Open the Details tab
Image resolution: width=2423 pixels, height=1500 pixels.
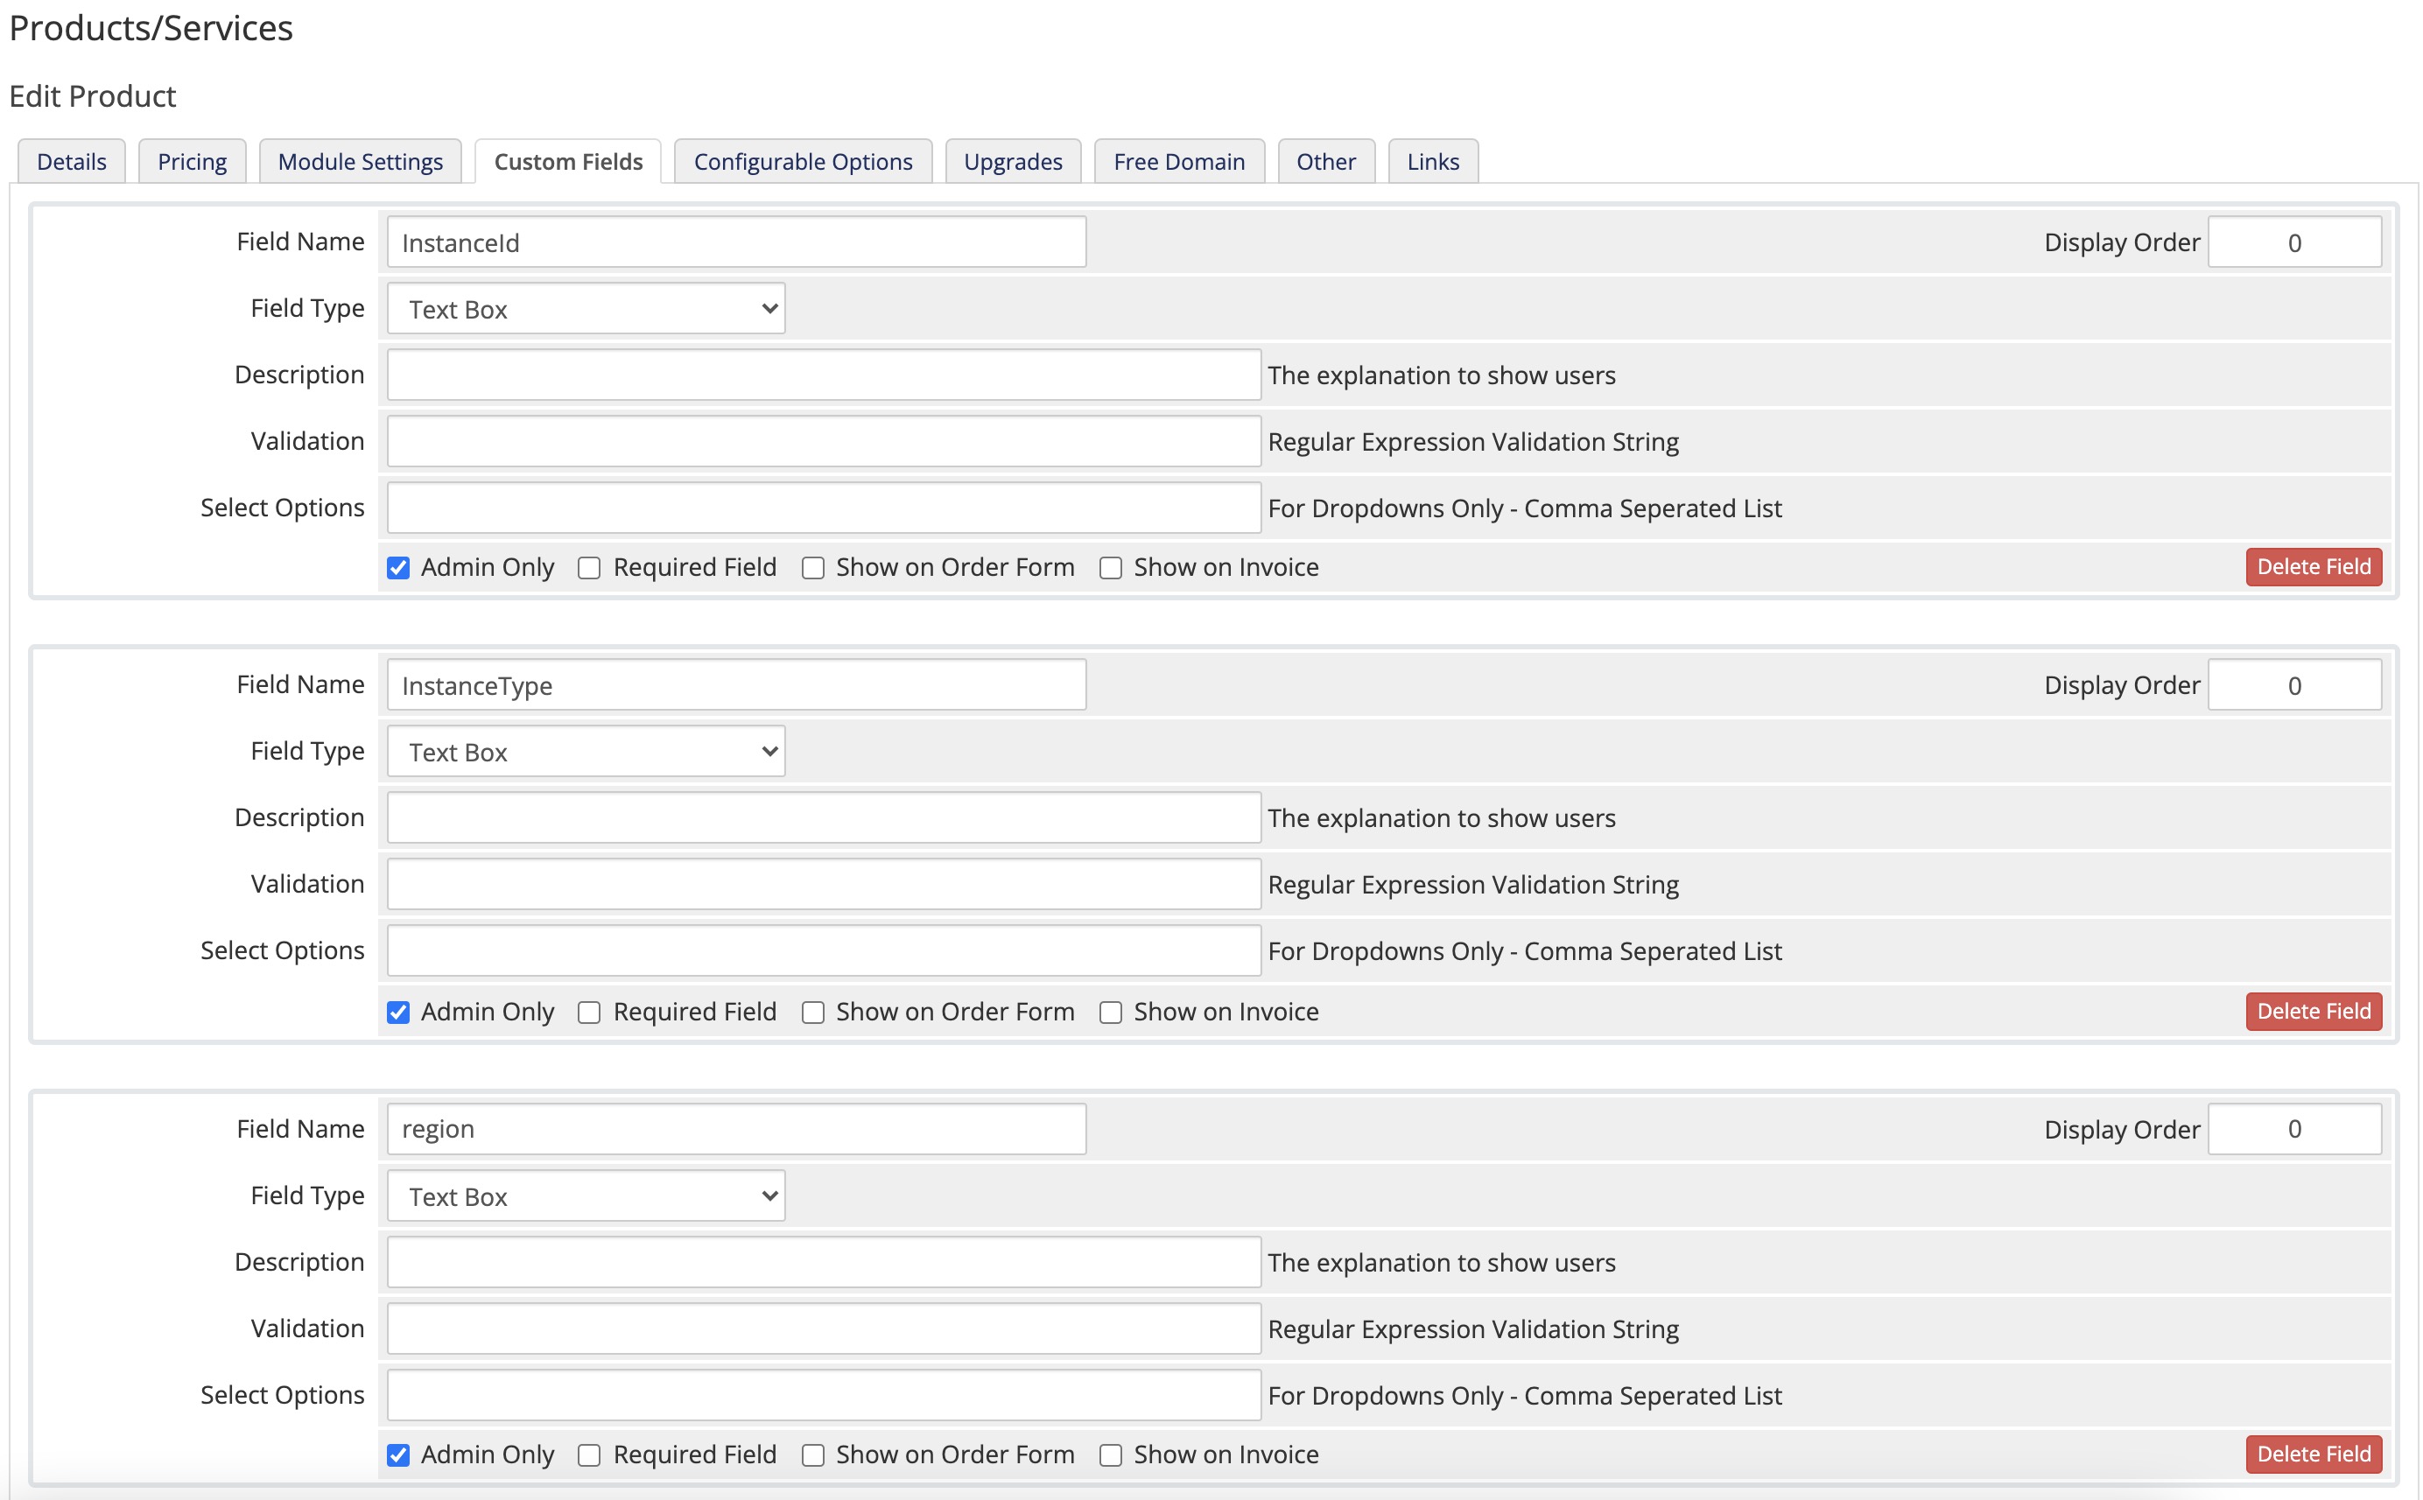(72, 161)
